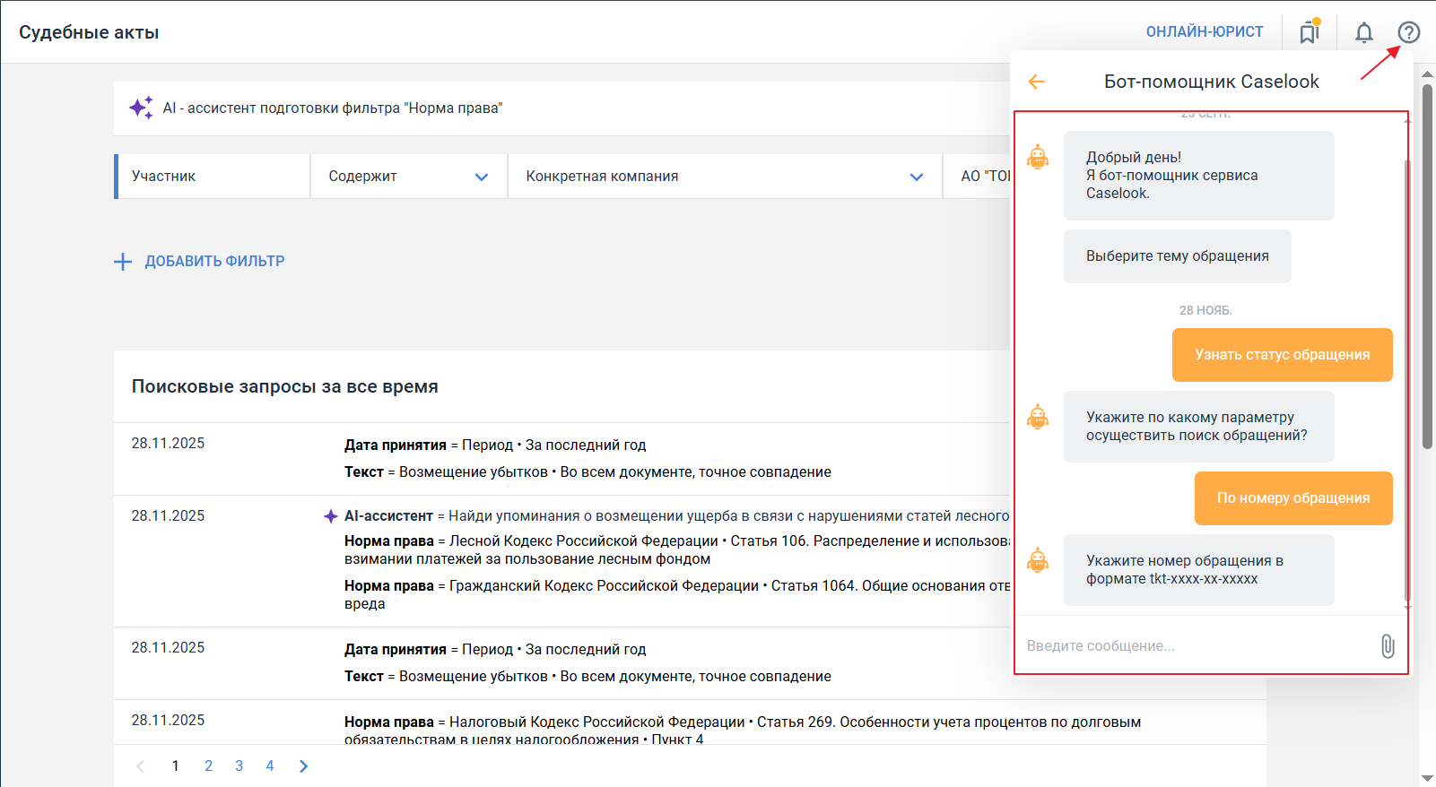Click the AI assistant sparkle icon

coord(141,108)
